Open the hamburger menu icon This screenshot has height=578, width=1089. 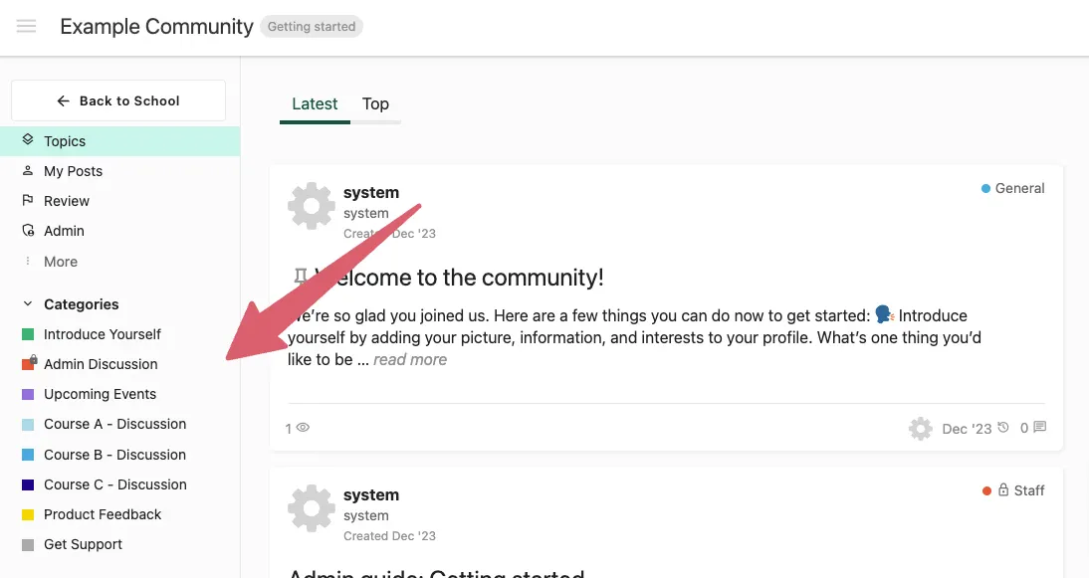click(x=27, y=27)
